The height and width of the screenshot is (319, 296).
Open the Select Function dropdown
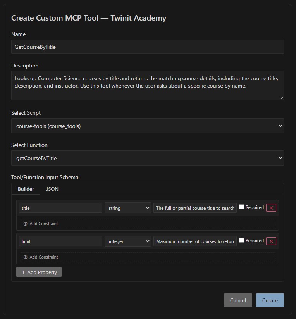click(147, 158)
